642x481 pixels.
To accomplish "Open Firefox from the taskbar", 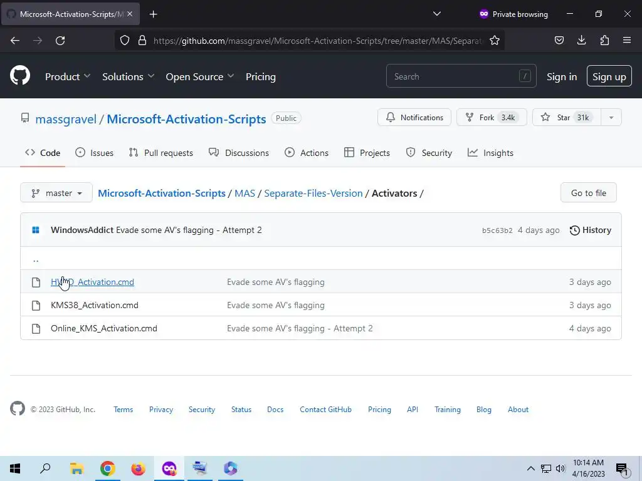I will [x=138, y=468].
